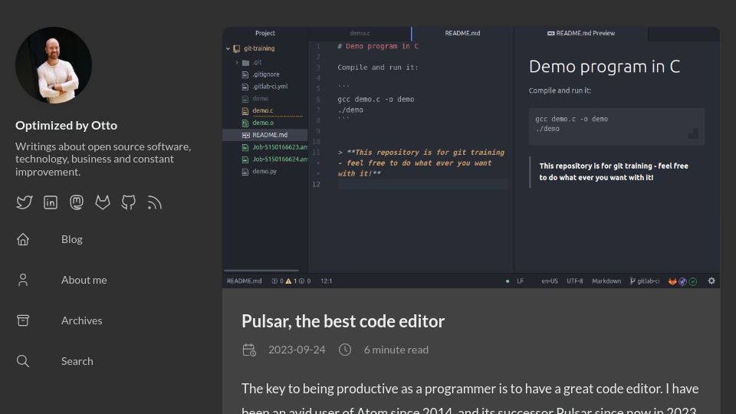Viewport: 736px width, 414px height.
Task: Select .gitignore in the file tree
Action: [x=265, y=74]
